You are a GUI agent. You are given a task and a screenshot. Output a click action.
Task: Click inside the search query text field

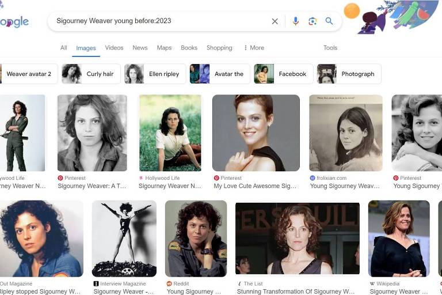[x=155, y=21]
